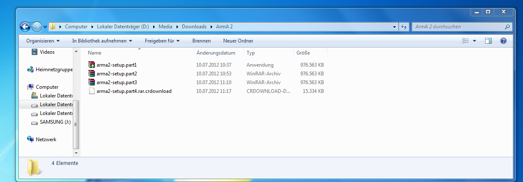Viewport: 523px width, 182px height.
Task: Click the 4 Elemente status text
Action: pyautogui.click(x=65, y=163)
